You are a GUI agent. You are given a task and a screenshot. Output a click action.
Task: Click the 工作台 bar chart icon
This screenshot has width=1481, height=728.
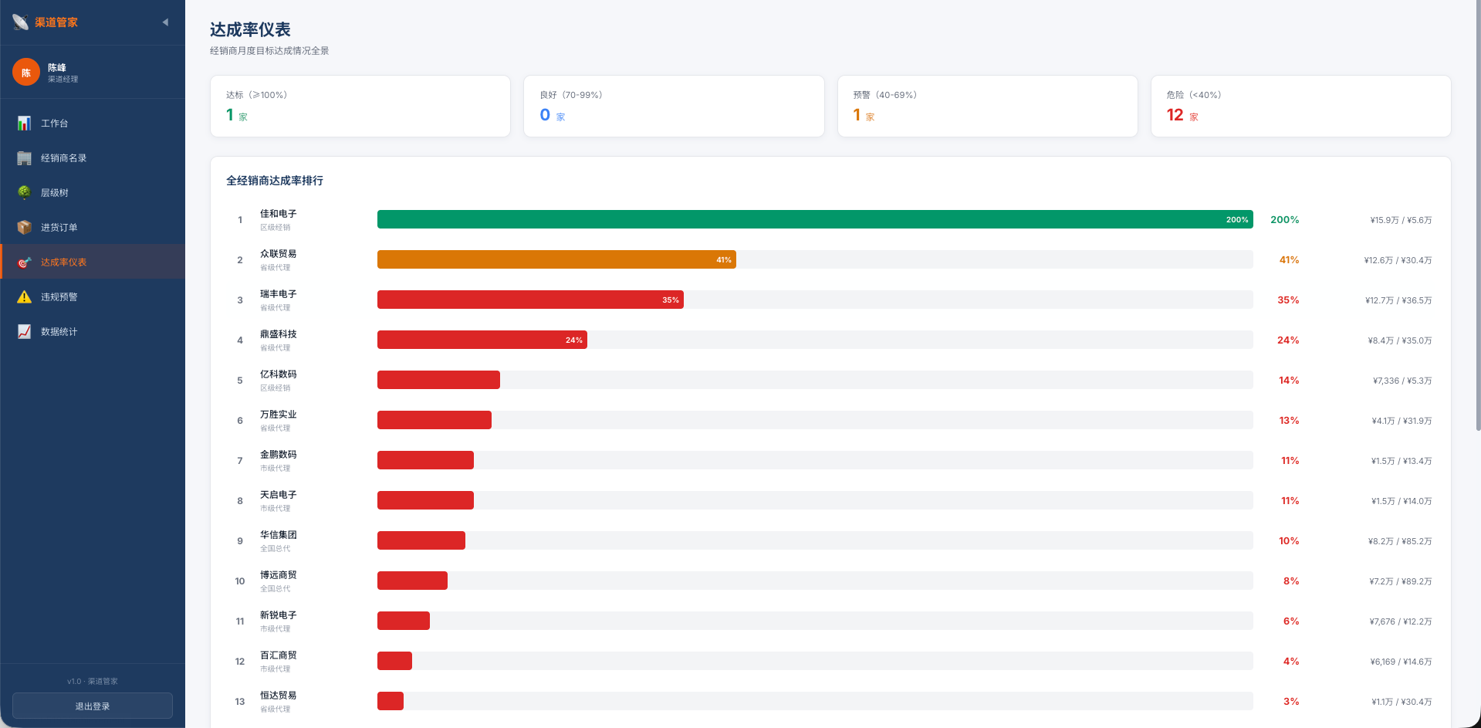pos(25,124)
